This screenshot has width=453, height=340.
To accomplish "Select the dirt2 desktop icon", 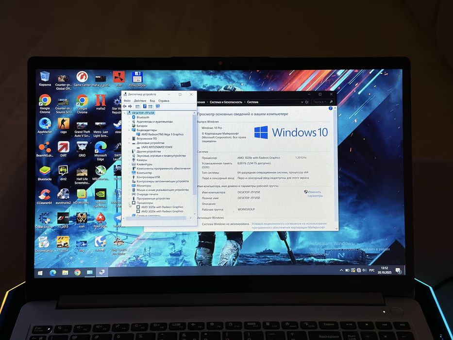I will pos(63,173).
